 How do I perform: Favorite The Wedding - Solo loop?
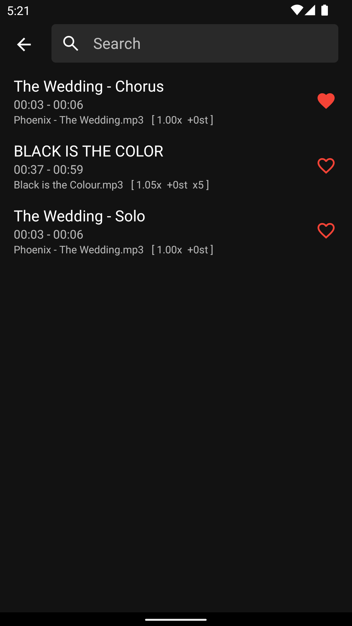[326, 231]
